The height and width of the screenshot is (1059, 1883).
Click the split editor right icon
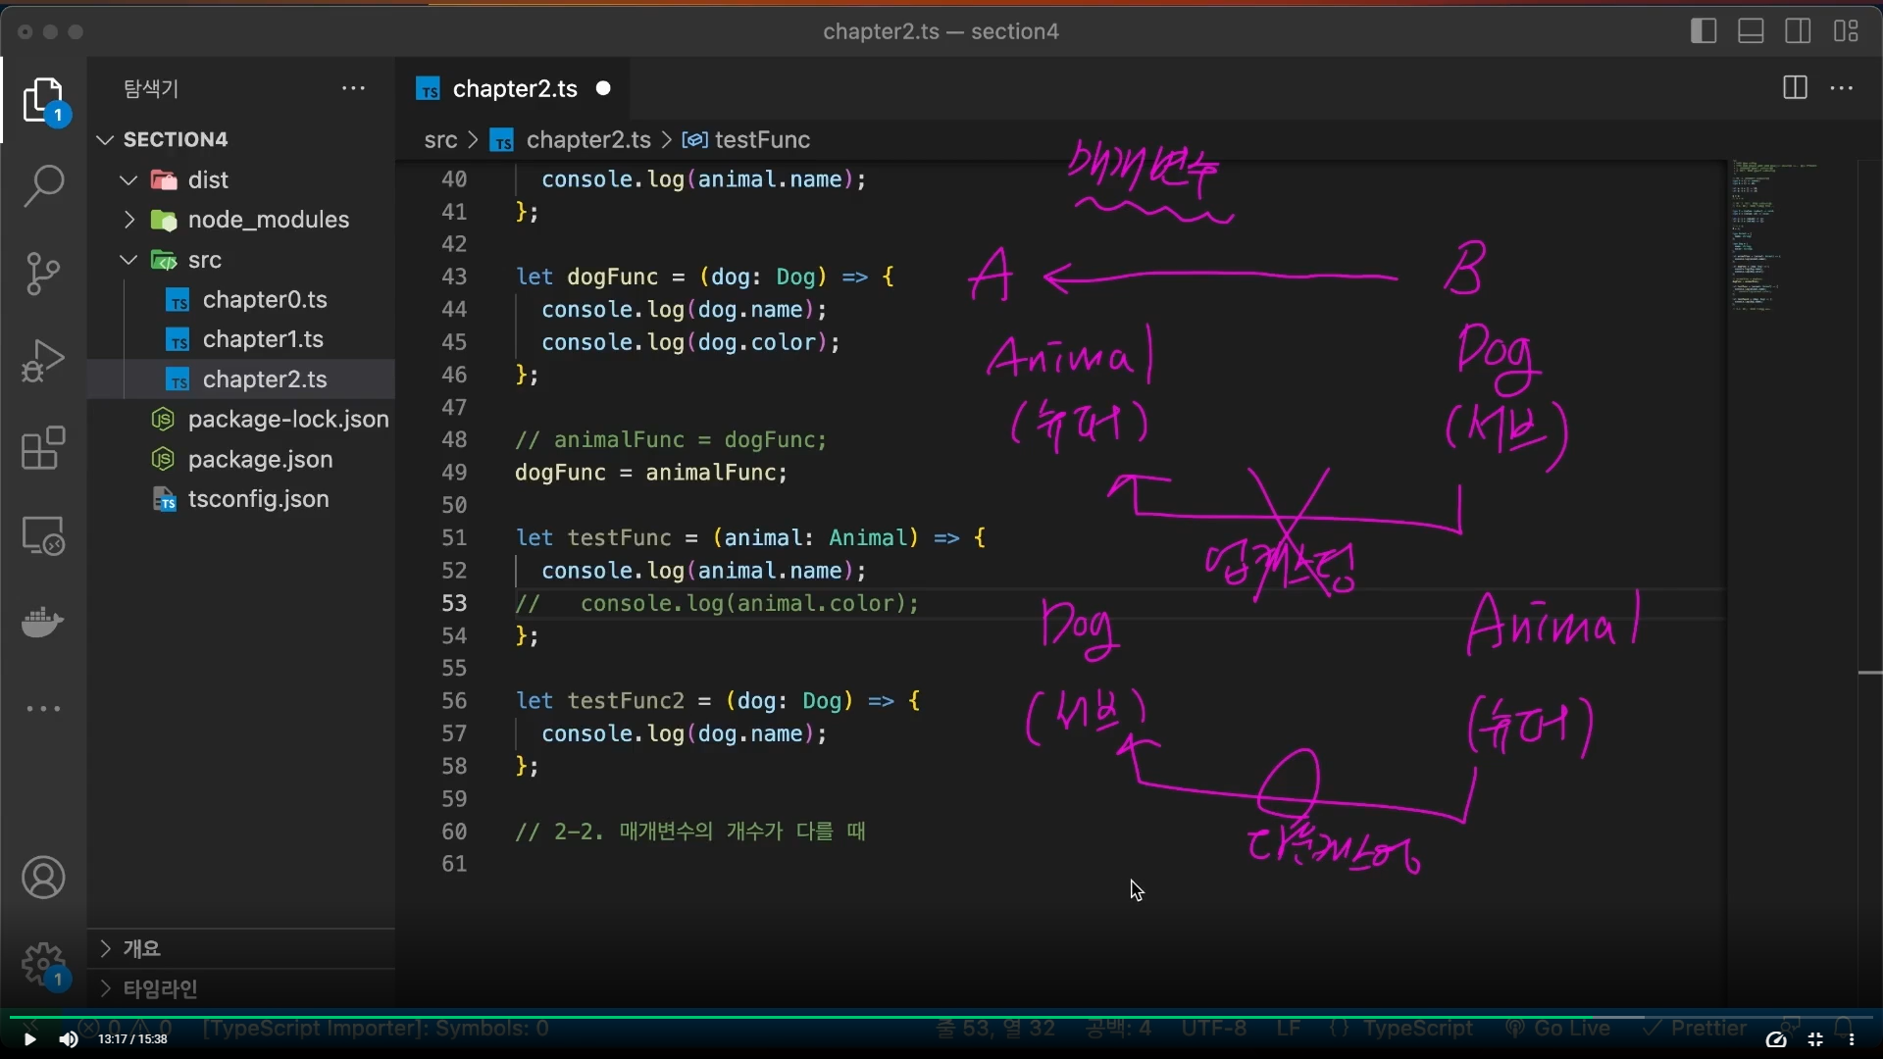1795,88
